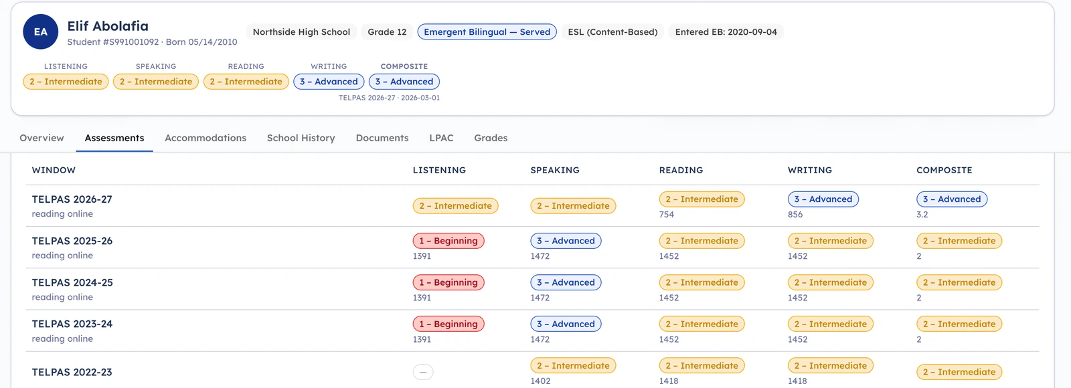The height and width of the screenshot is (388, 1071).
Task: Click TELPAS 2024-25 composite Intermediate badge
Action: (959, 282)
